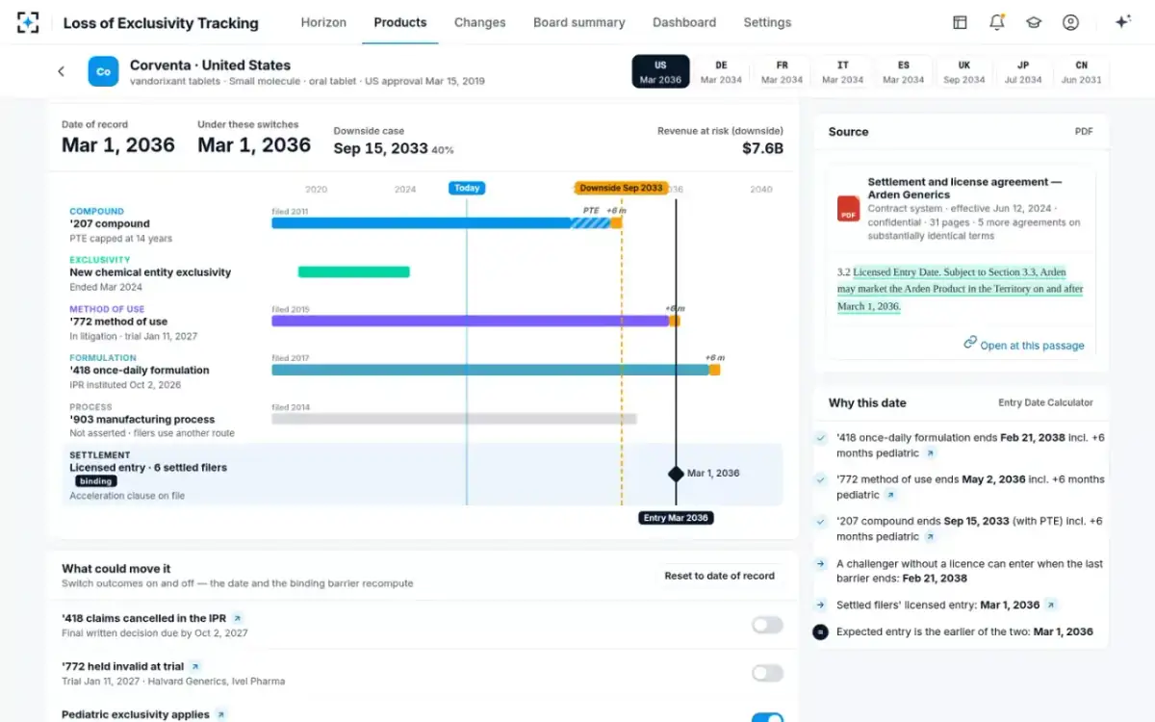Open source arrow beside Pediatric exclusivity applies
Viewport: 1155px width, 722px height.
[x=220, y=714]
